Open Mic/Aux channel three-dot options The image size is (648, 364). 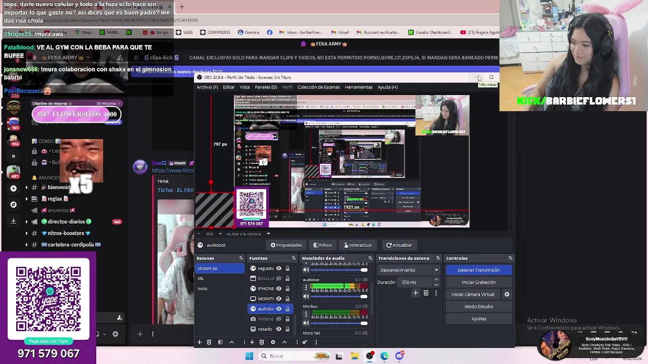click(x=306, y=314)
